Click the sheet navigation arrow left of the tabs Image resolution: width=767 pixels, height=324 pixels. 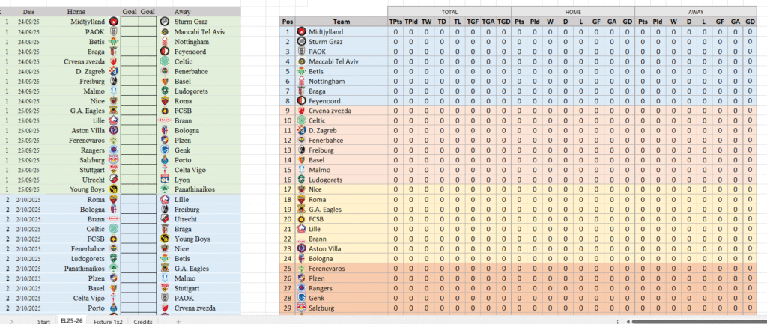coord(10,320)
